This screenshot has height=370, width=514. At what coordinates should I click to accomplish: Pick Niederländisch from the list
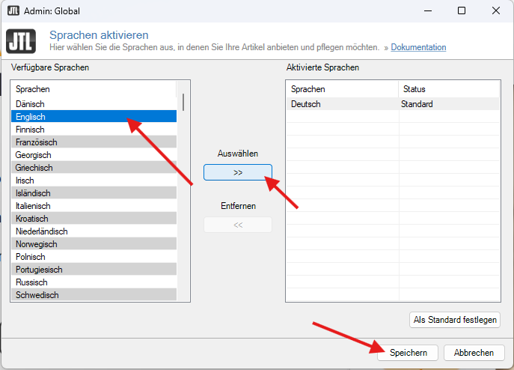pos(94,231)
